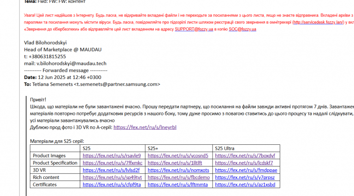Open S25+ 3D VR link nomxots
The height and width of the screenshot is (196, 354).
pos(178,170)
